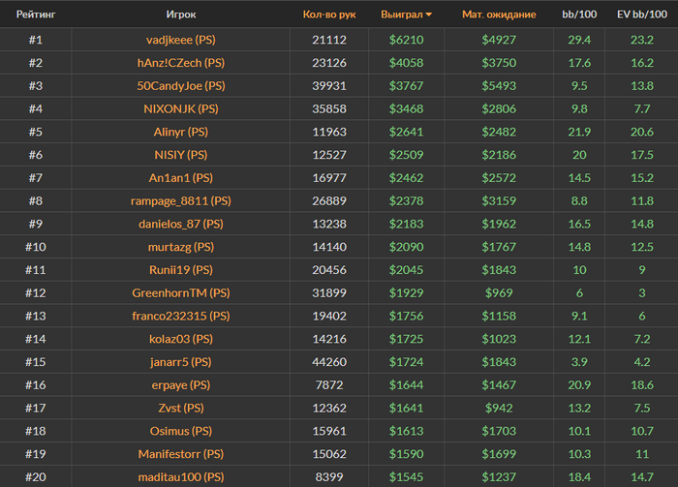
Task: Sort table by Кол-во рук column
Action: point(329,15)
